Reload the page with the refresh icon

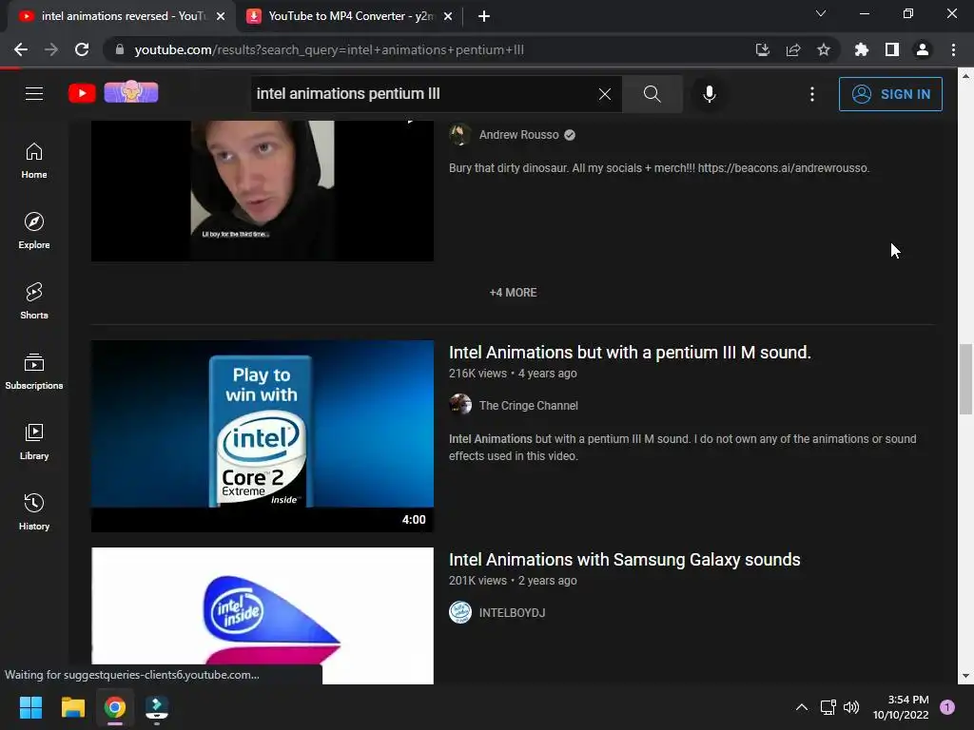[x=82, y=49]
